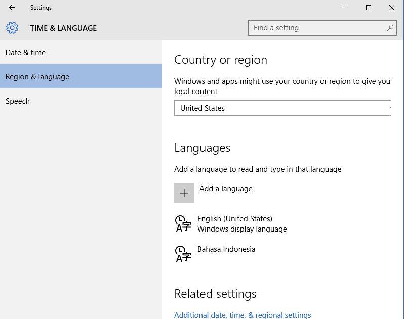Click the Bahasa Indonesia language icon
404x319 pixels.
(x=183, y=254)
